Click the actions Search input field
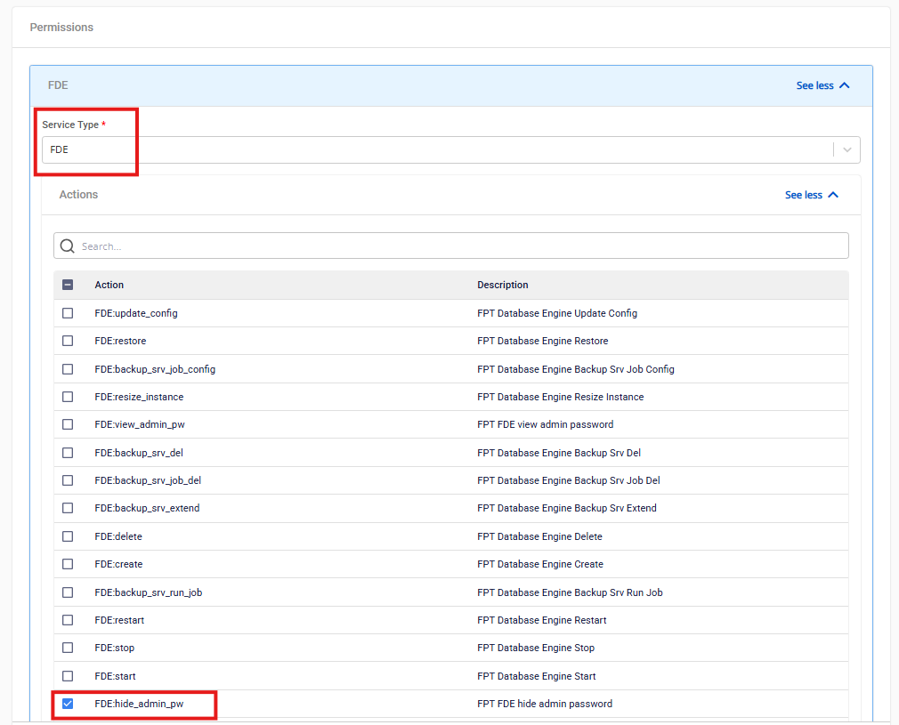The image size is (899, 725). [450, 246]
